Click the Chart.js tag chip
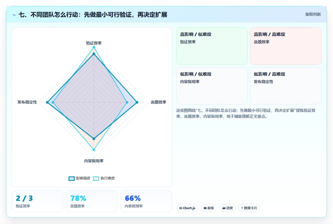Screen dimensions: 333x224 [187, 208]
